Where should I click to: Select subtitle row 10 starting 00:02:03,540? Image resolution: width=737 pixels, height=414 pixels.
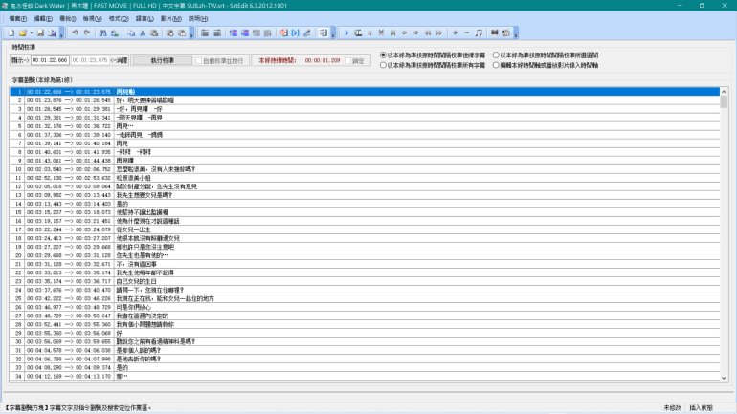point(365,169)
